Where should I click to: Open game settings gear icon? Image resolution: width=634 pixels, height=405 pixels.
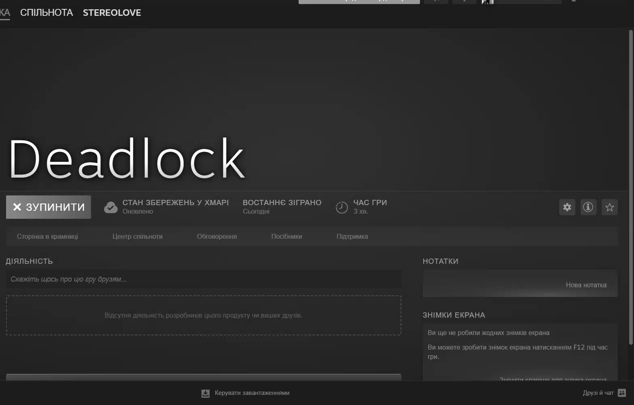(567, 207)
